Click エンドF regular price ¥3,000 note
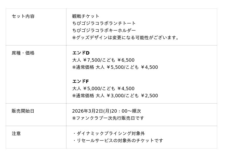228x157 pixels. [115, 96]
